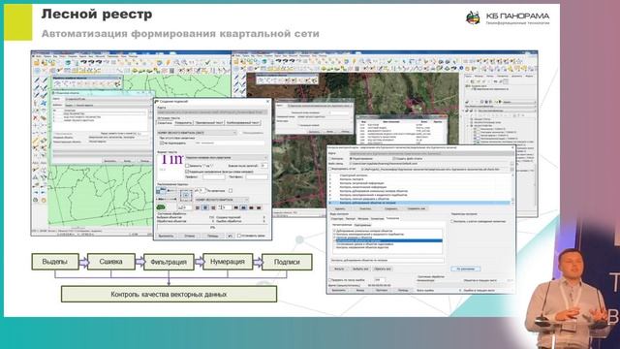
Task: Click the postfix input field
Action: tap(256, 176)
